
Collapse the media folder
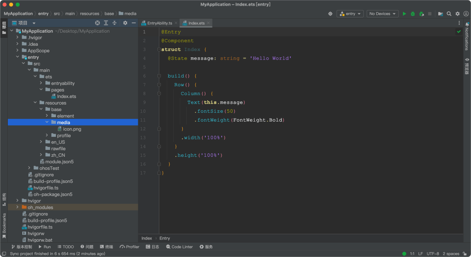[47, 122]
